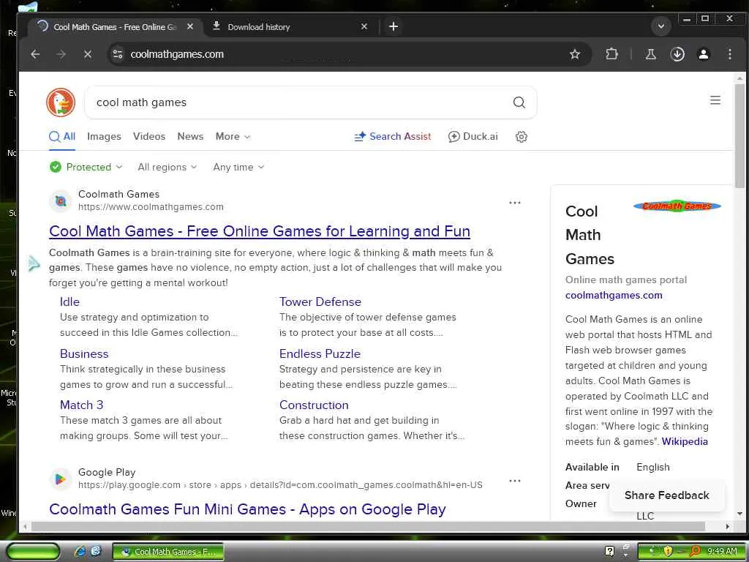Screen dimensions: 749x562
Task: Select the All search tab
Action: [62, 137]
